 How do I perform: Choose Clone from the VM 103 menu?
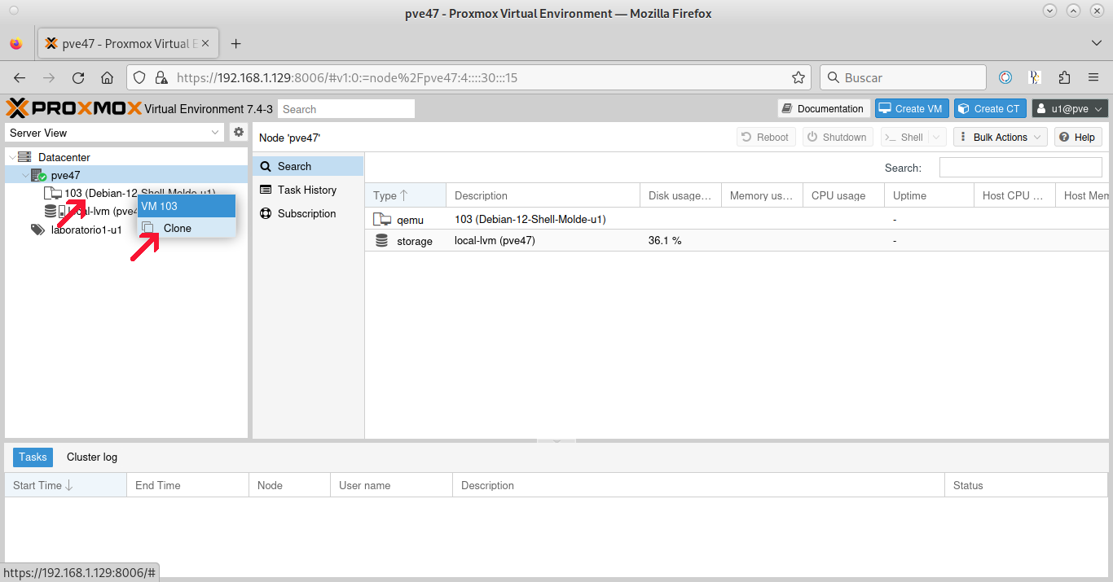(x=187, y=229)
